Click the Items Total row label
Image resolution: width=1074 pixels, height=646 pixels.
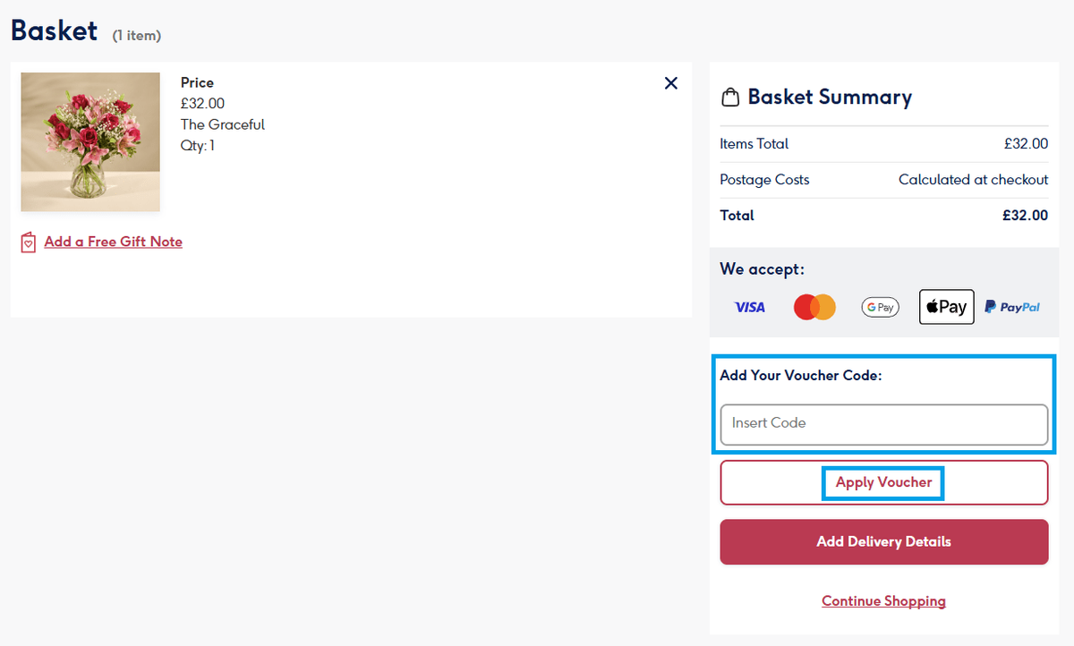tap(754, 144)
